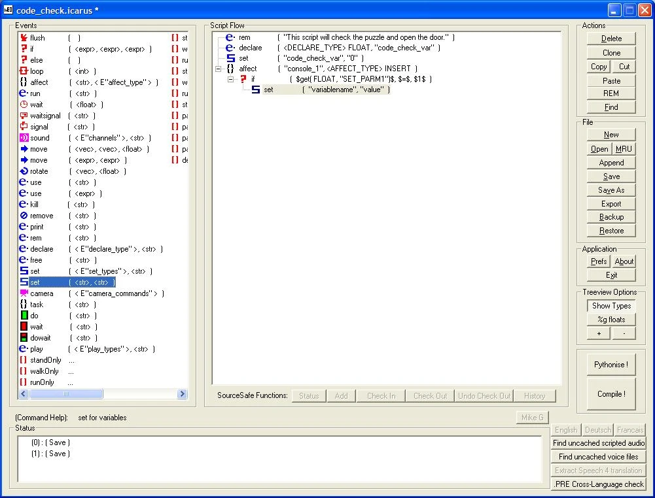Select the affect event icon

pyautogui.click(x=24, y=82)
